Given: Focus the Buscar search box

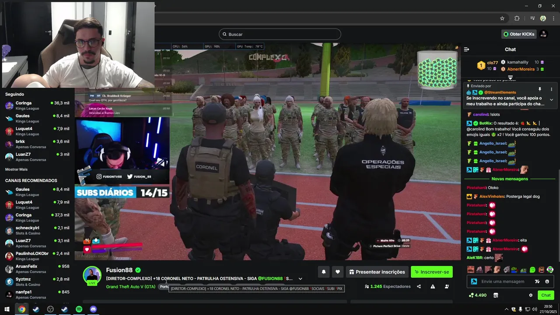Looking at the screenshot, I should tap(280, 34).
